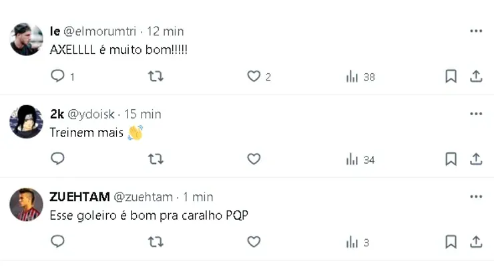Screen dimensions: 494x277
Task: Bookmark the ZUEHTAM goleiro tweet
Action: point(451,242)
